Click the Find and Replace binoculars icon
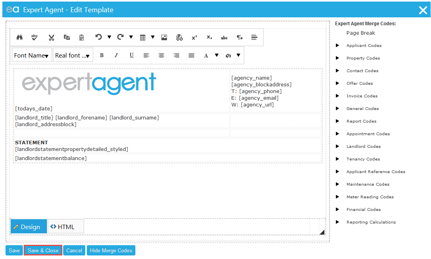This screenshot has width=431, height=259. point(19,37)
